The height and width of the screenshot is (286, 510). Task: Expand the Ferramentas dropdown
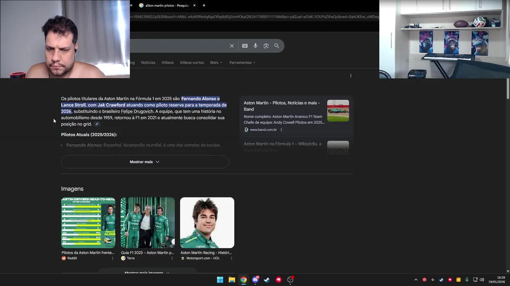[242, 62]
